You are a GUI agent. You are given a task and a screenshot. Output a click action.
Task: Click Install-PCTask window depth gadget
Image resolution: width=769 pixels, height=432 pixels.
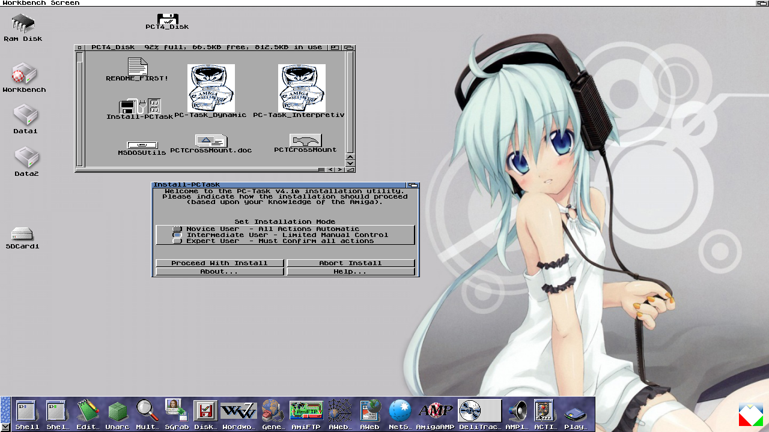pos(413,185)
